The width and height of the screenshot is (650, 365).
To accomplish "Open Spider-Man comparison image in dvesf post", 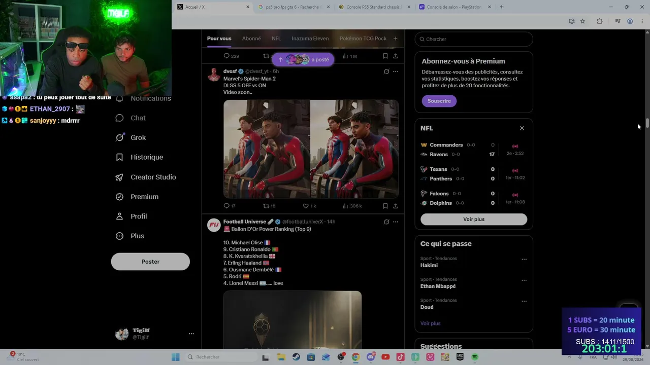I will tap(311, 149).
